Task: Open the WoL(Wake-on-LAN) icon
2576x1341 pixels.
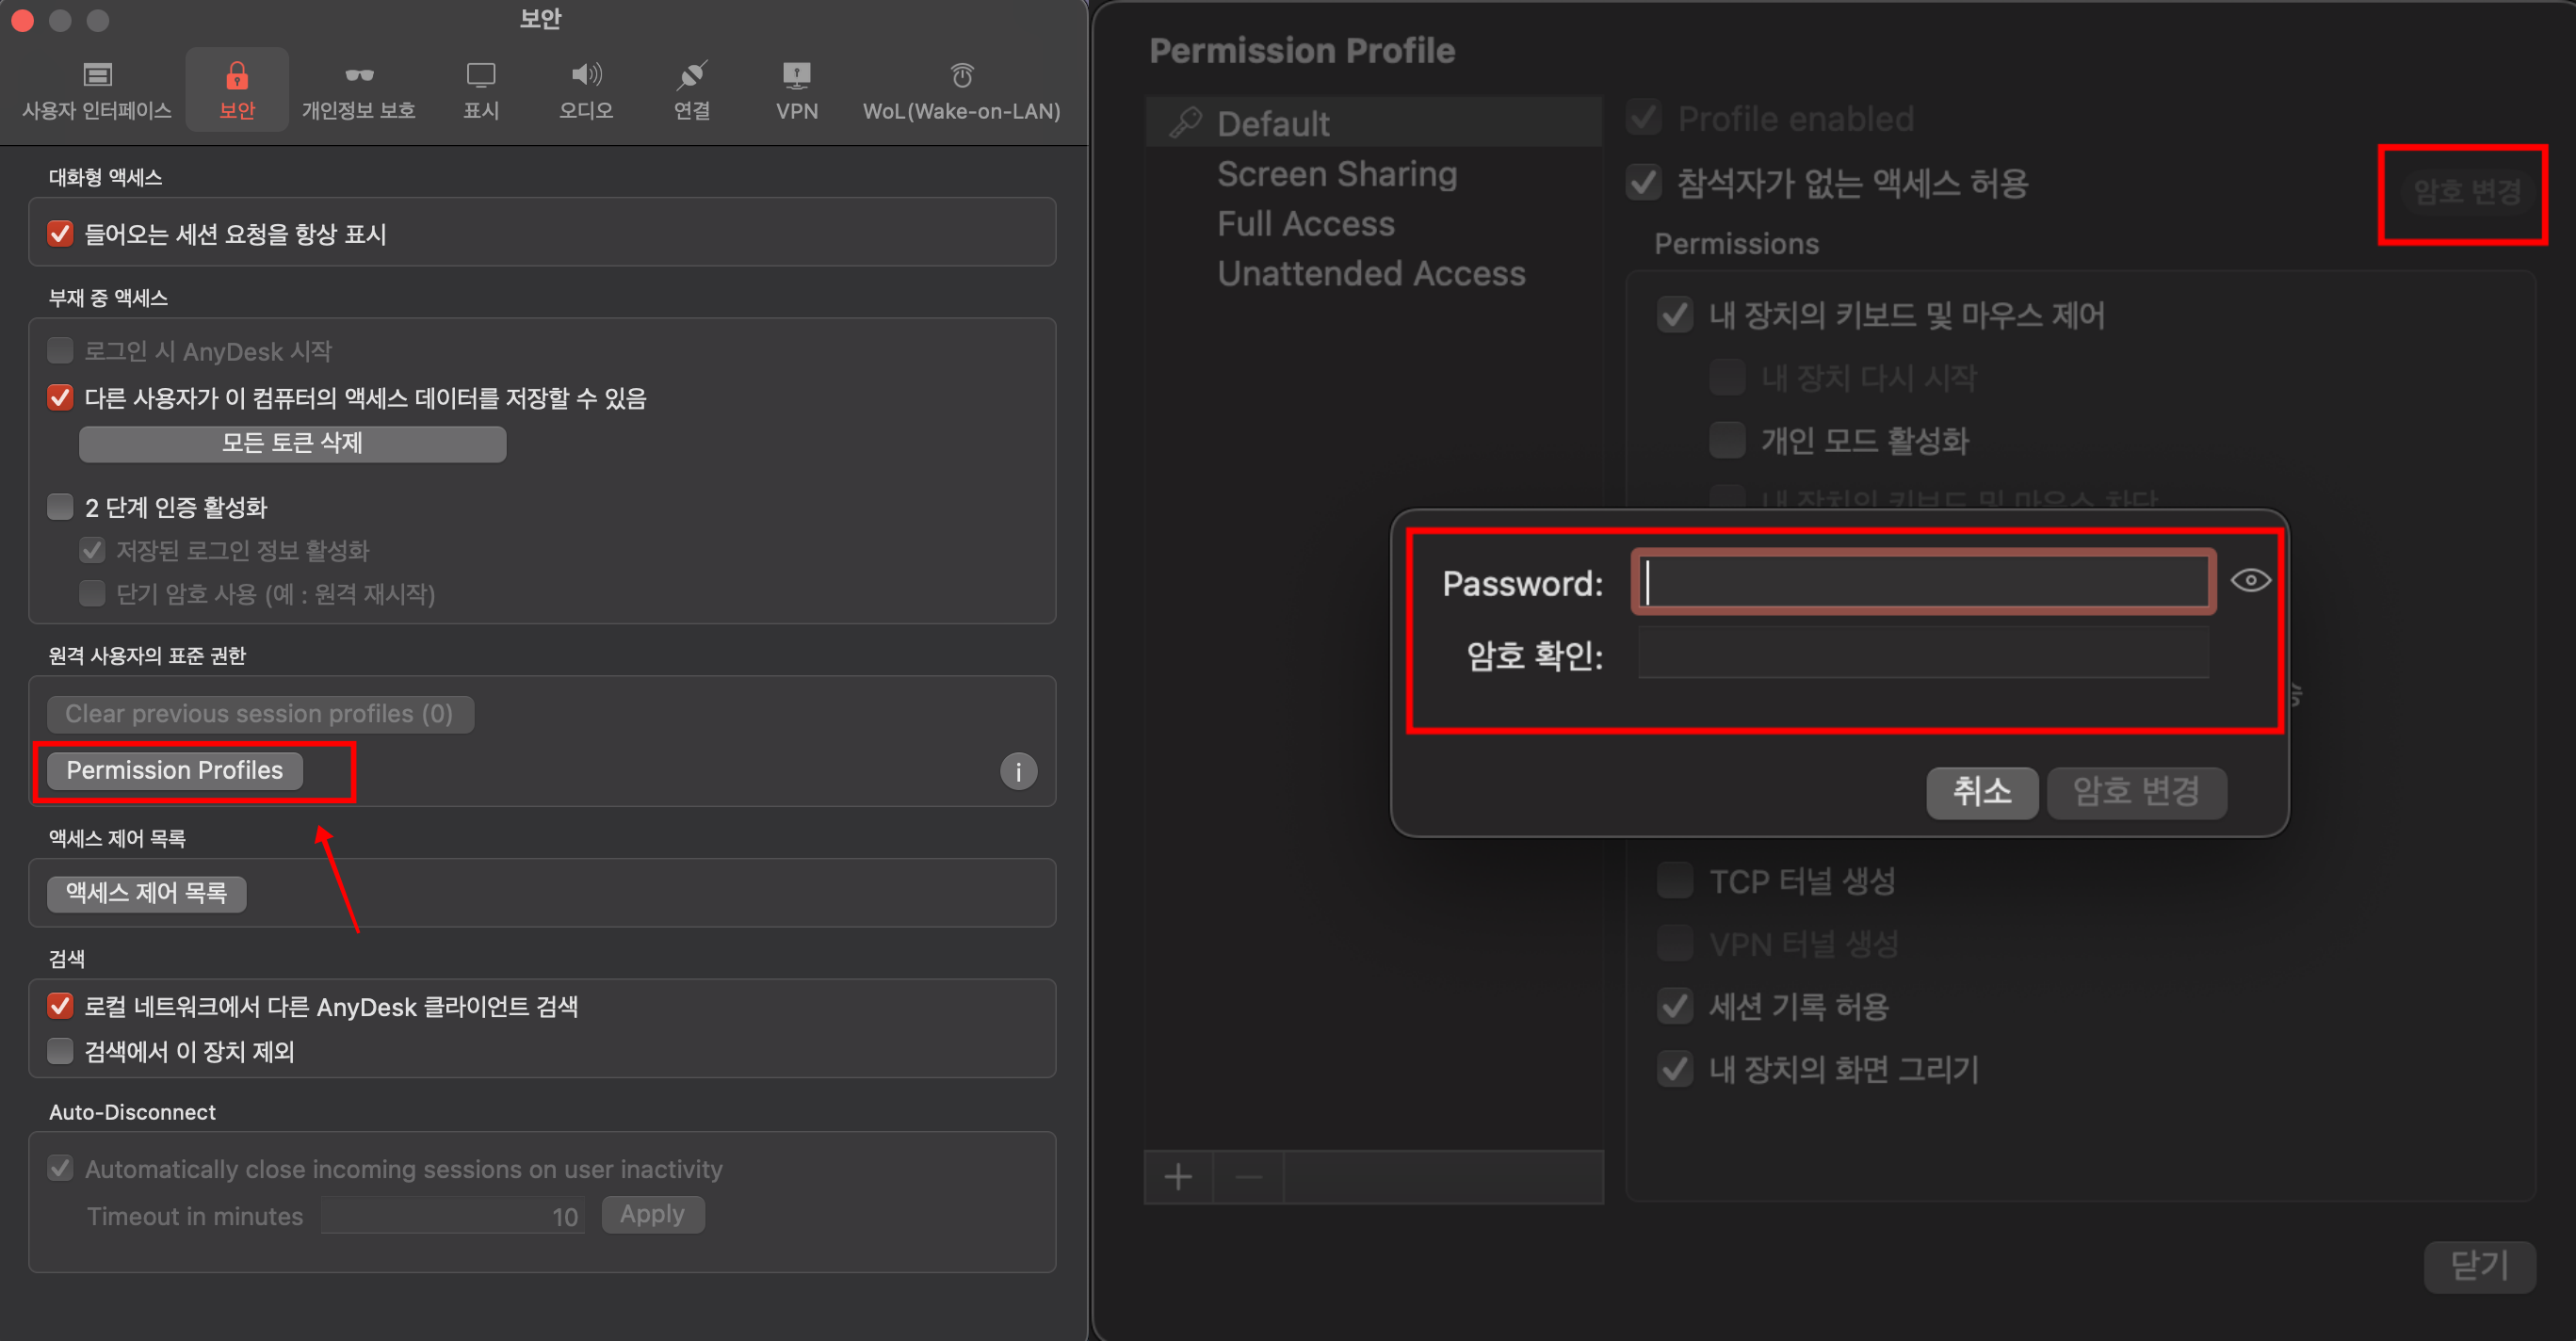Action: pyautogui.click(x=961, y=76)
